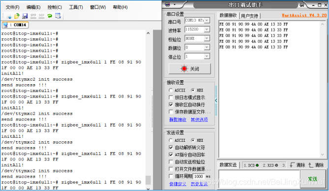Image resolution: width=329 pixels, height=191 pixels.
Task: Click the terminal scrollbar up arrow
Action: tap(148, 33)
